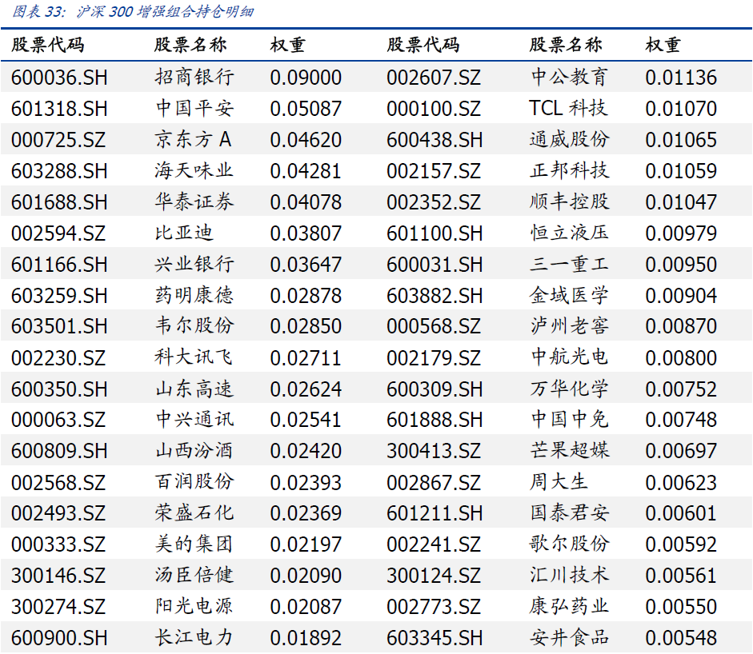Click stock name 三一重工

[x=570, y=264]
